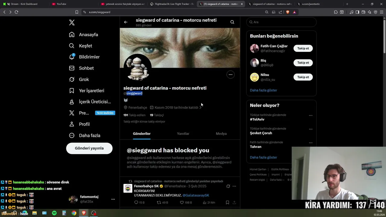Open new browser tab plus button
Viewport: 386px width, 217px height.
[x=347, y=4]
